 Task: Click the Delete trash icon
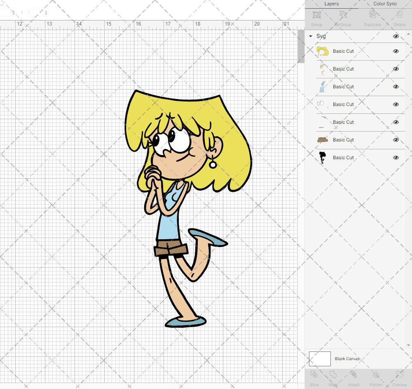tap(400, 15)
